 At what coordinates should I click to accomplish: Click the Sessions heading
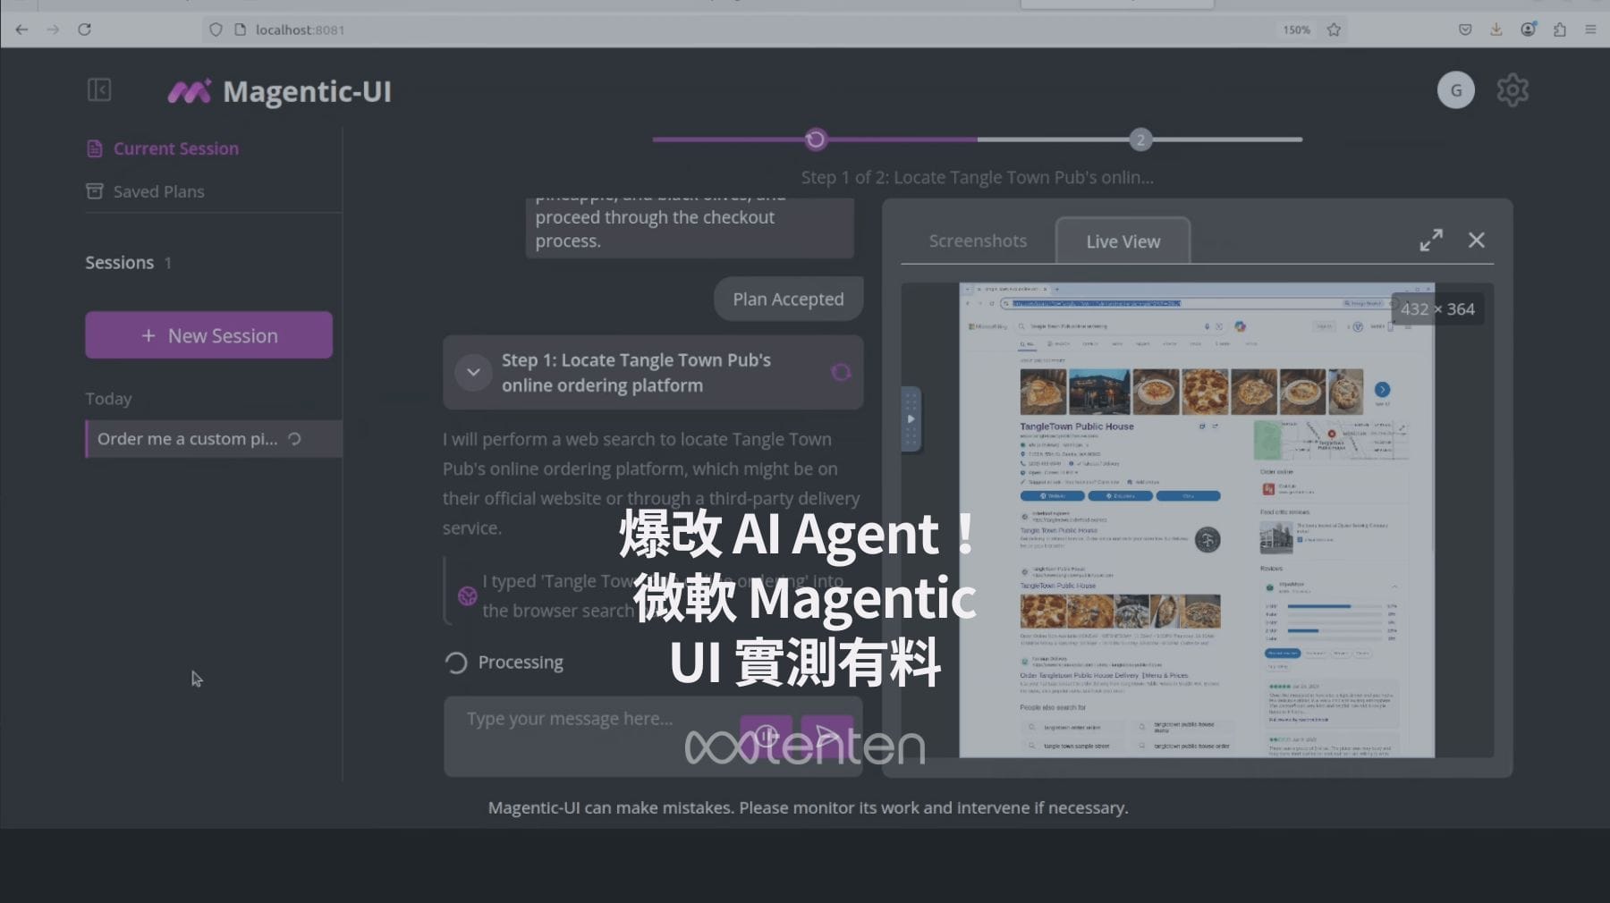pyautogui.click(x=120, y=262)
